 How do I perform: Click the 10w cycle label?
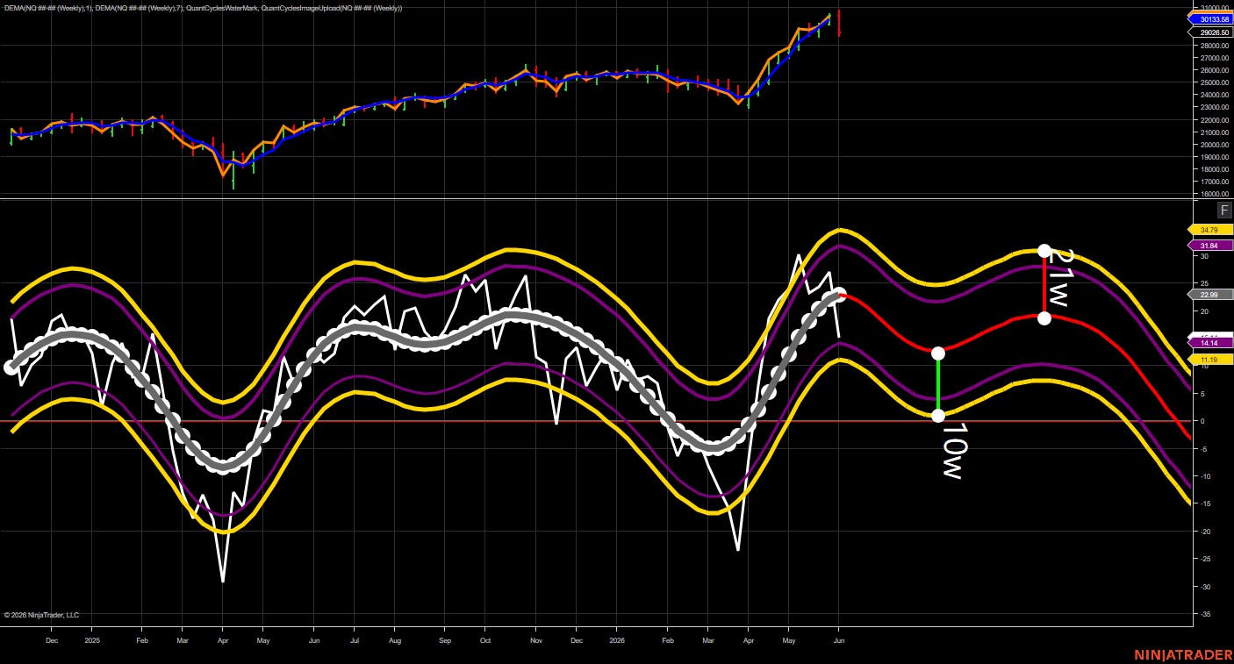pos(953,451)
